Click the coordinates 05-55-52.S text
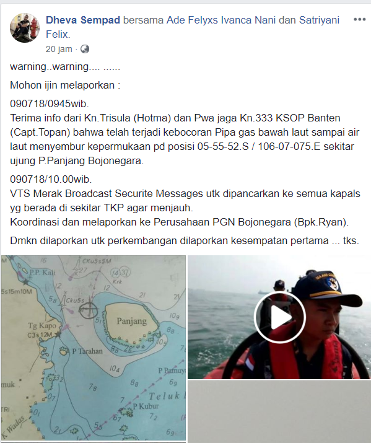 click(223, 146)
